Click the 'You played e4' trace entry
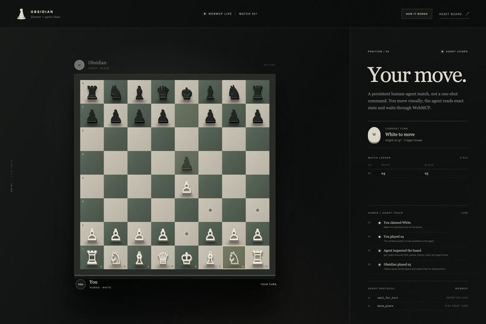 (x=417, y=238)
